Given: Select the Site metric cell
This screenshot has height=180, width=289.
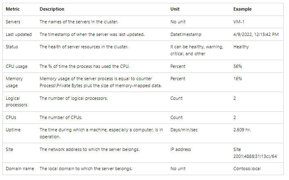Looking at the screenshot, I should 9,149.
